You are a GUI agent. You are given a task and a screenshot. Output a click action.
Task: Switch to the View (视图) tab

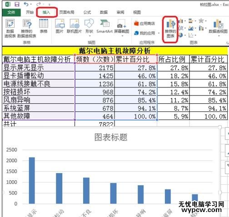click(137, 12)
